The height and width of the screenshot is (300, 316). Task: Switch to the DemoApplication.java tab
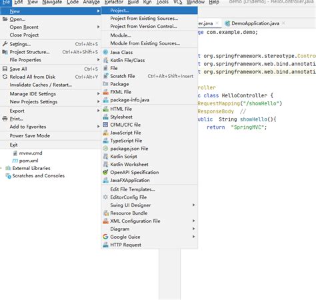click(x=255, y=23)
